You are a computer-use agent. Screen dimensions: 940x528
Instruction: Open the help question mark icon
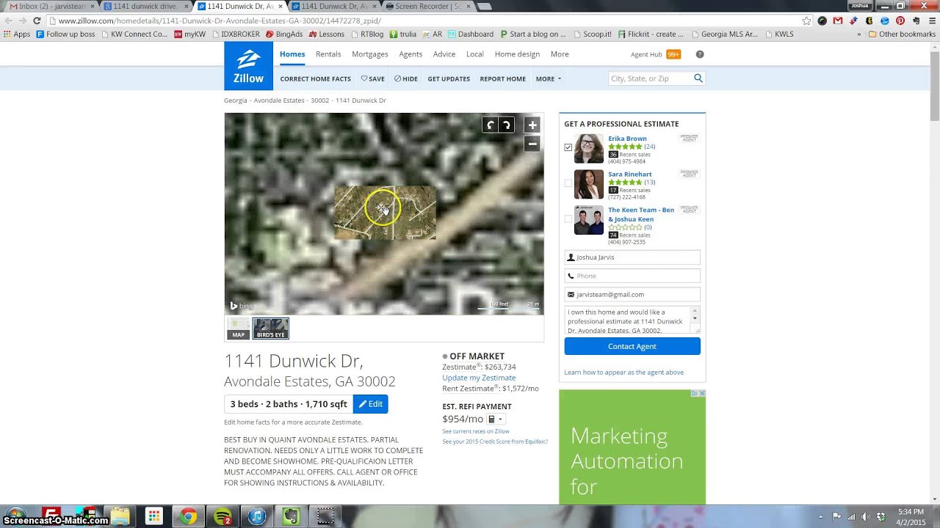(700, 54)
